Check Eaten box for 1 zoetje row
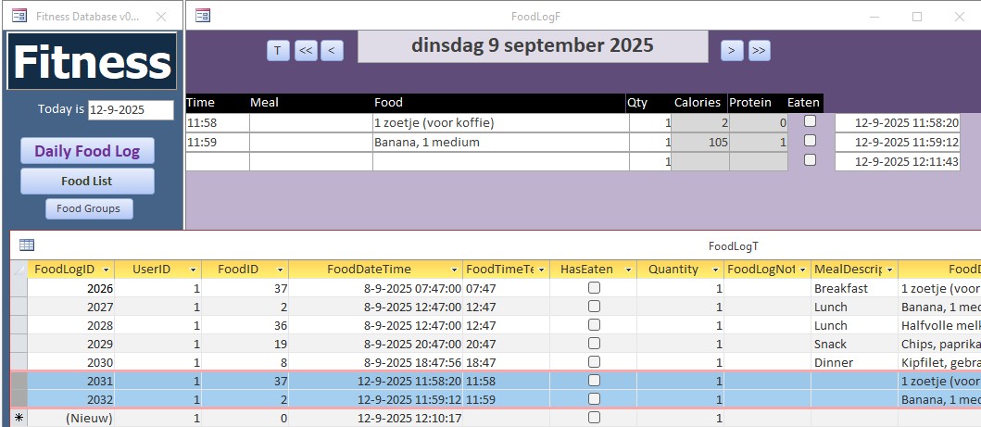981x427 pixels. [x=810, y=121]
